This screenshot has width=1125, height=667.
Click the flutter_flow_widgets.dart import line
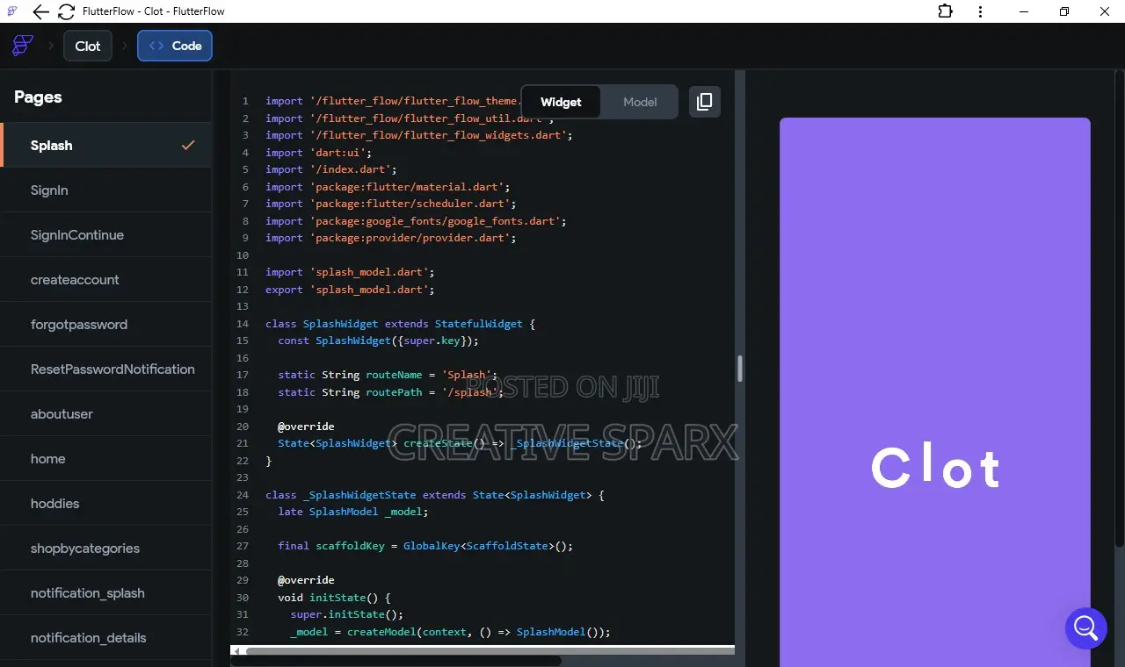[419, 135]
